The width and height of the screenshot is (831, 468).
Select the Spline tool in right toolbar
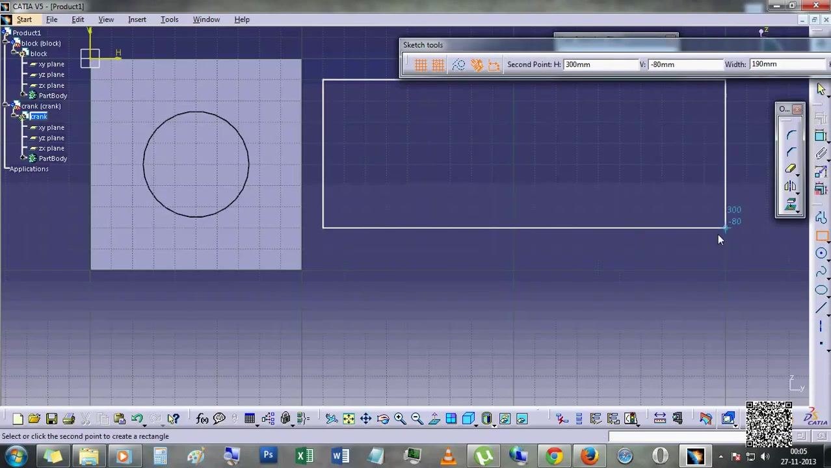(821, 272)
